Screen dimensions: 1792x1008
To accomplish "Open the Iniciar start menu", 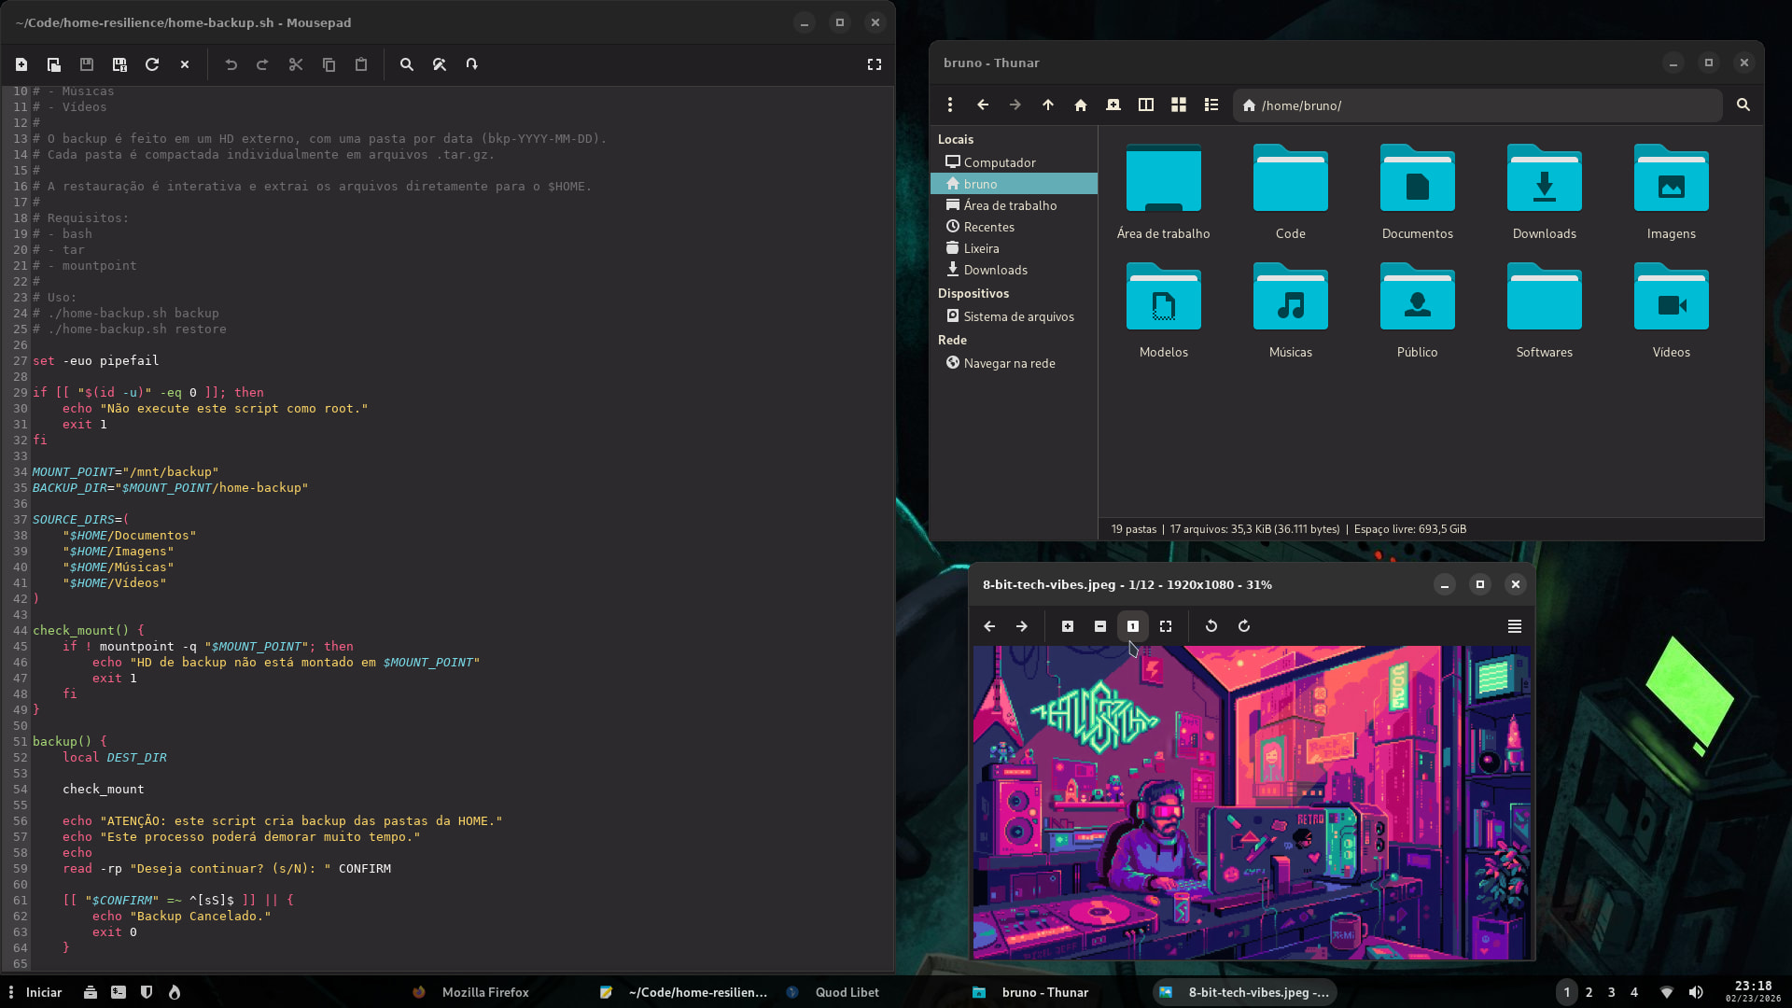I will (43, 992).
